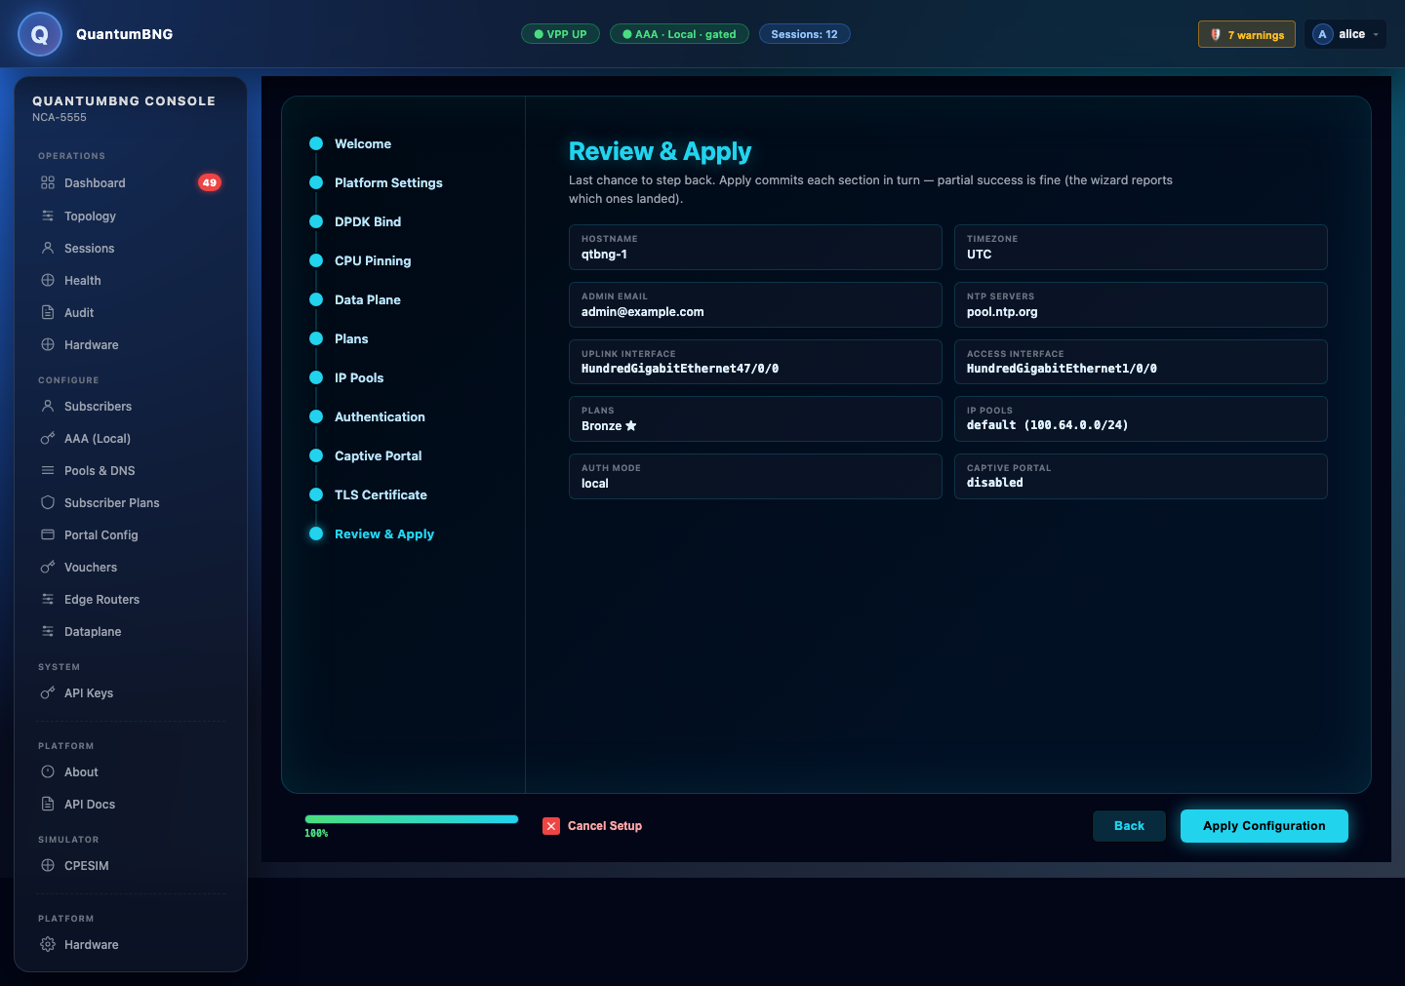Click the Health globe icon

(48, 280)
